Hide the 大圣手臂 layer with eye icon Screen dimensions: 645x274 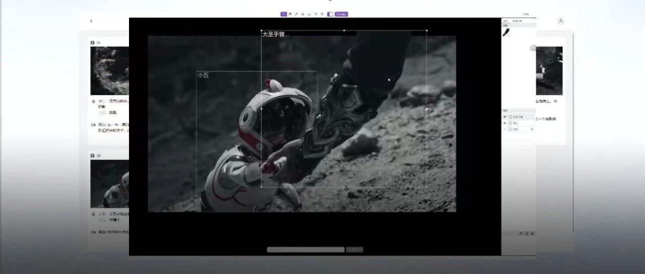point(505,117)
